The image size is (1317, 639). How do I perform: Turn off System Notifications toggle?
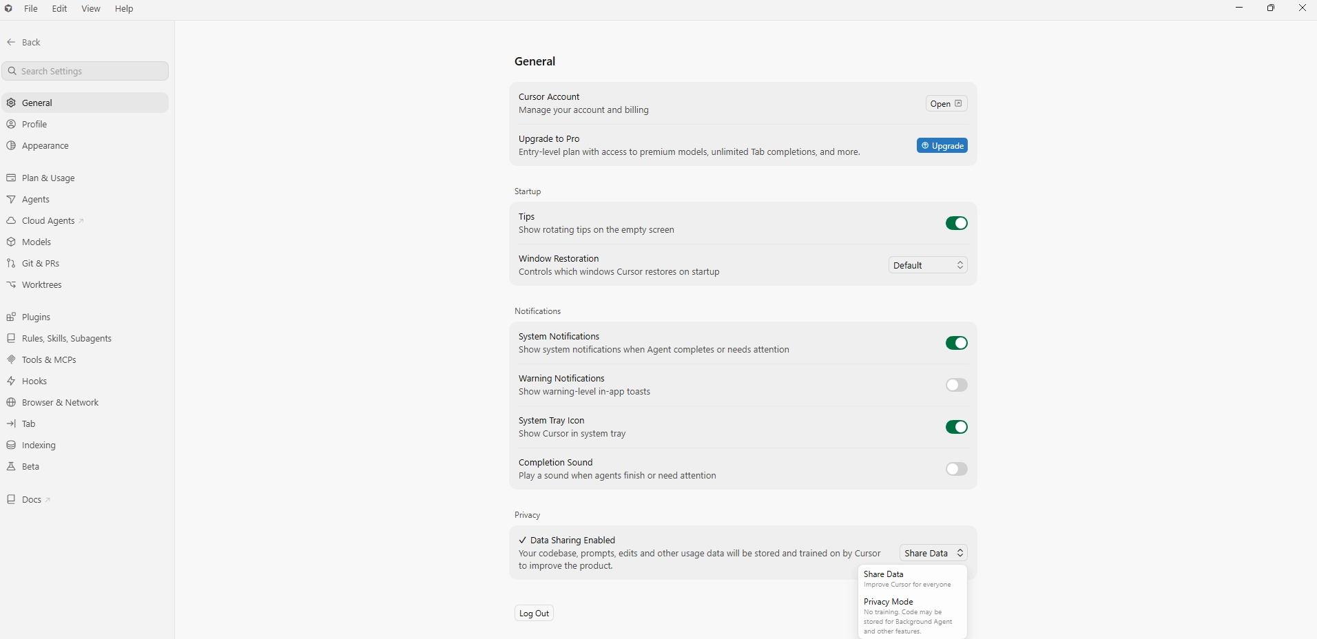pyautogui.click(x=956, y=343)
